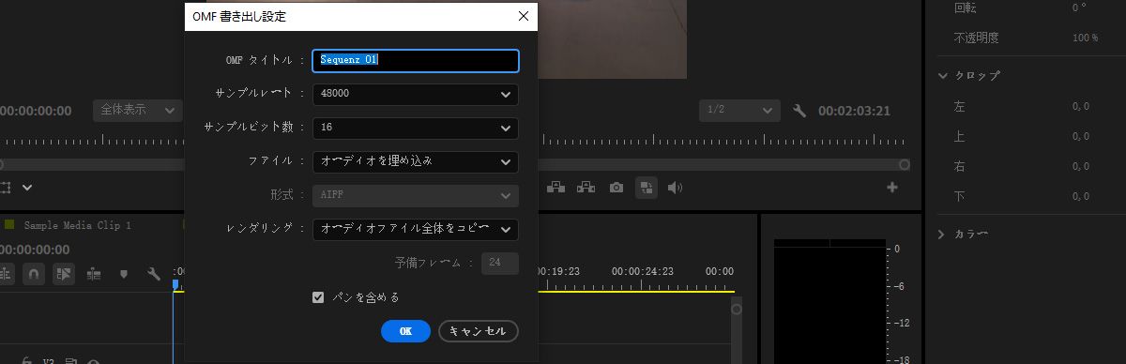Open the button editor plus icon

[891, 188]
